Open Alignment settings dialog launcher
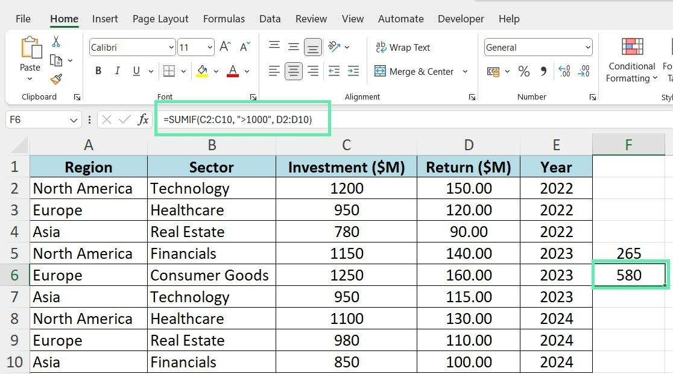 click(x=472, y=98)
